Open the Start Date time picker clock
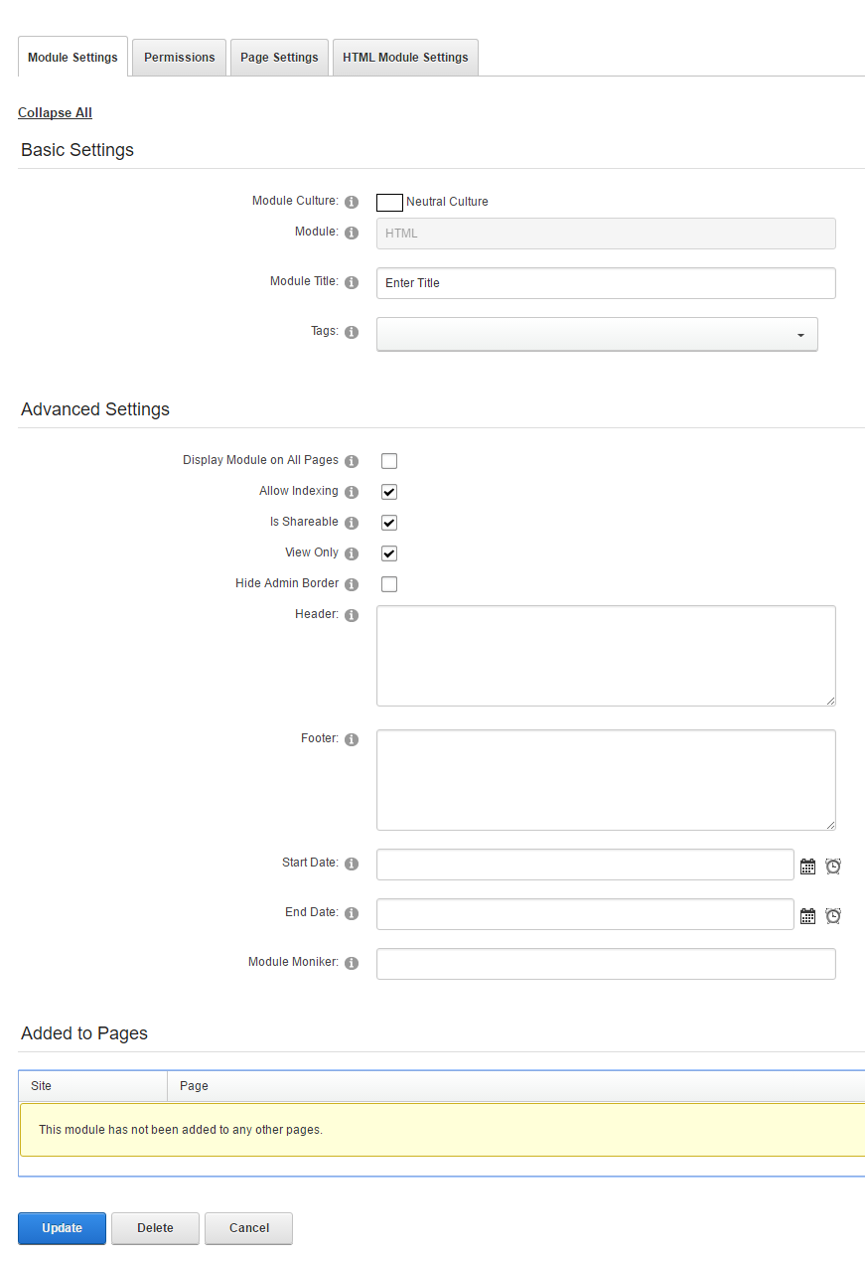 click(833, 867)
